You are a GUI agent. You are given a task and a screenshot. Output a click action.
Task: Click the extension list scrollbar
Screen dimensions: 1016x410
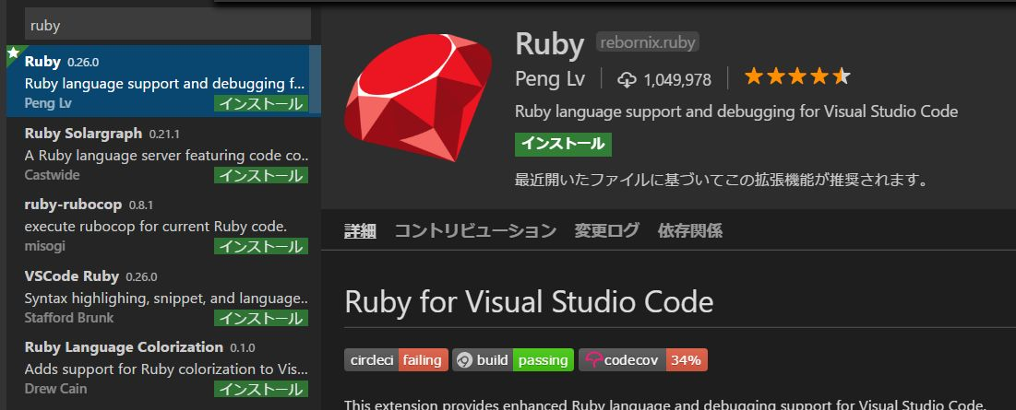point(316,80)
